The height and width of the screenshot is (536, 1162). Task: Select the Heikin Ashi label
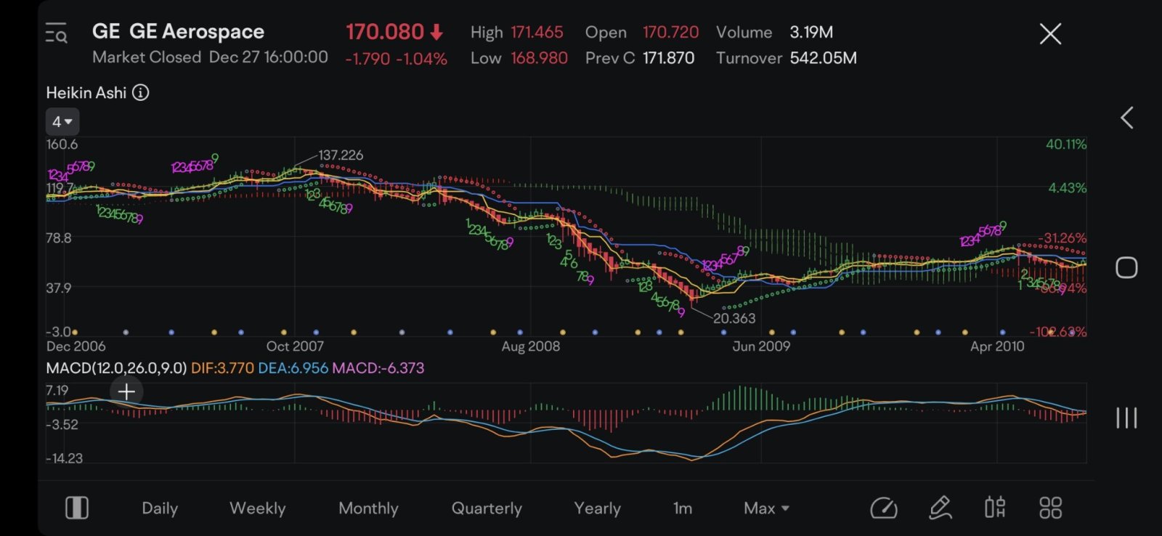[x=86, y=92]
